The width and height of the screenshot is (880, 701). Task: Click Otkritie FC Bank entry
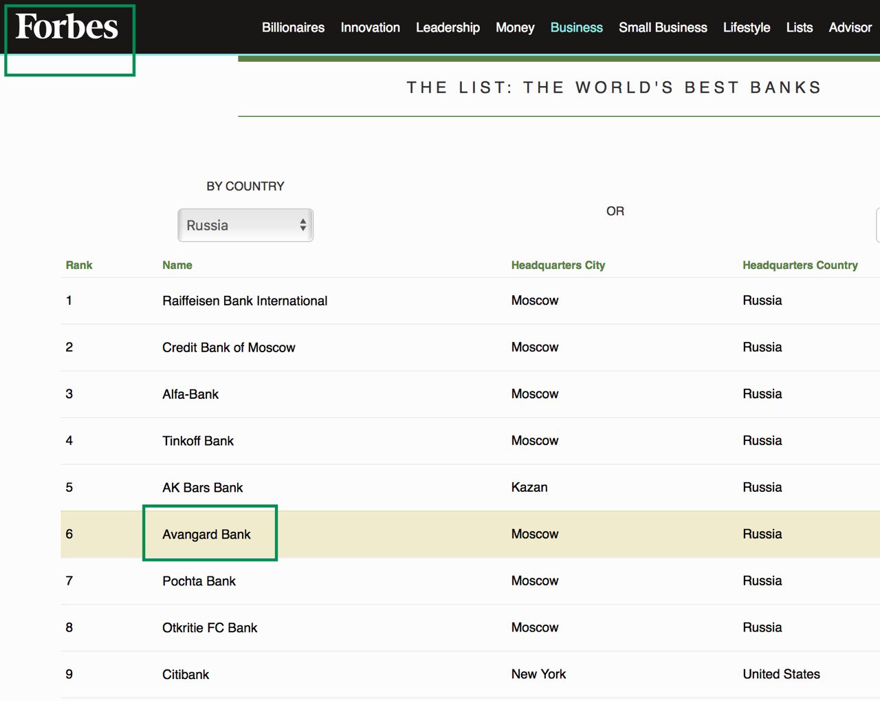tap(210, 628)
